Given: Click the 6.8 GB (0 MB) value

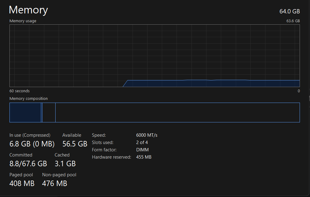Looking at the screenshot, I should coord(32,144).
